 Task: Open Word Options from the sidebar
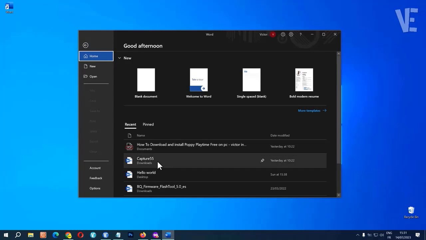[x=96, y=188]
